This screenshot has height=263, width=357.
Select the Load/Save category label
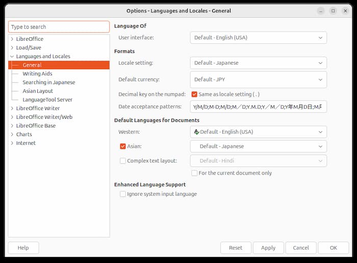pyautogui.click(x=29, y=47)
